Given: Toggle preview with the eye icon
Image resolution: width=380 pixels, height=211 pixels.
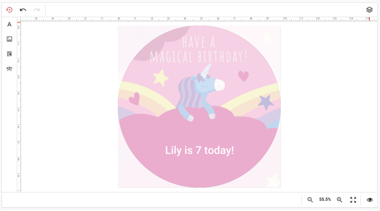Looking at the screenshot, I should (370, 200).
